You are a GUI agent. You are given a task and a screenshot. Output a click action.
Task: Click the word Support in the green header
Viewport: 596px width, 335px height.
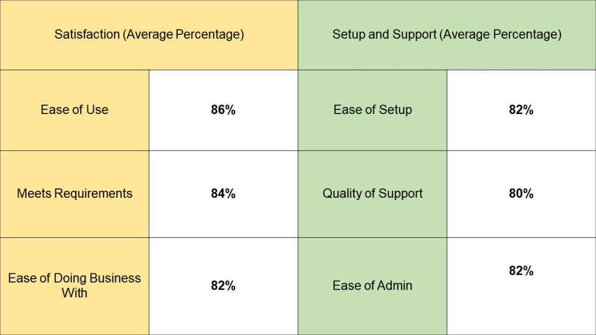tap(414, 34)
